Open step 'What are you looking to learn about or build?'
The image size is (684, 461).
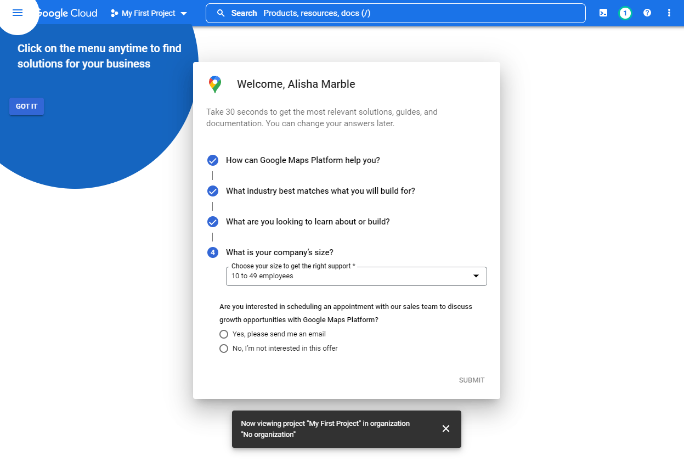click(308, 222)
